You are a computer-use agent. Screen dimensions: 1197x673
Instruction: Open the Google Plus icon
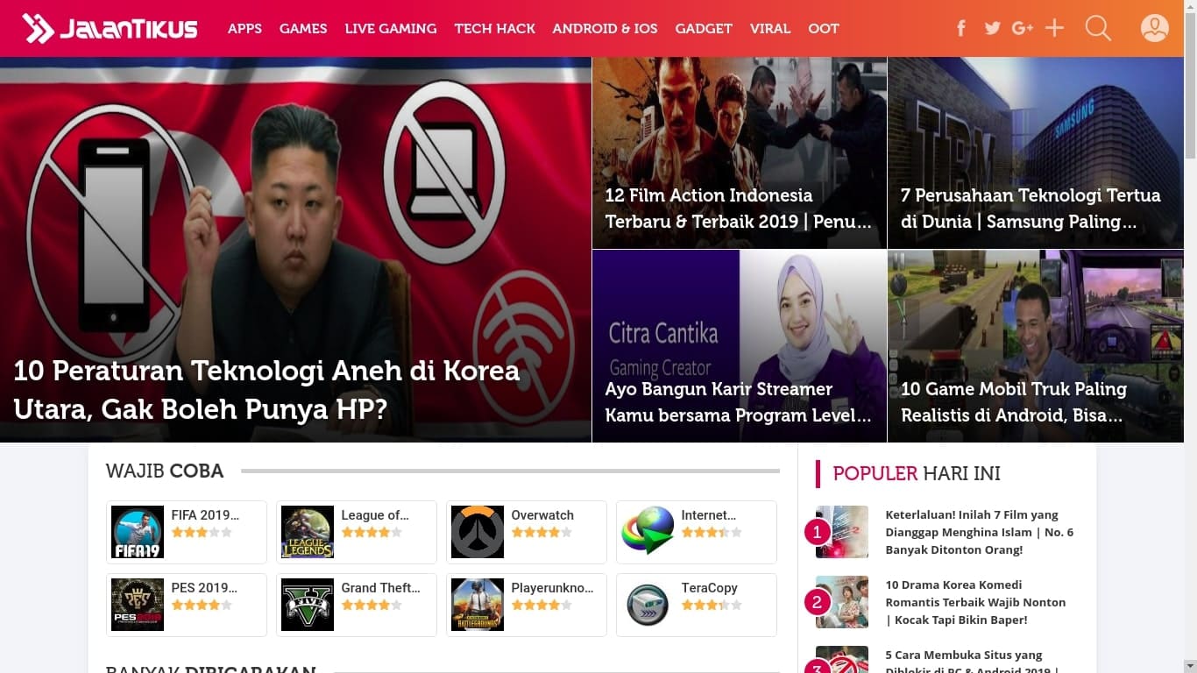(x=1023, y=28)
